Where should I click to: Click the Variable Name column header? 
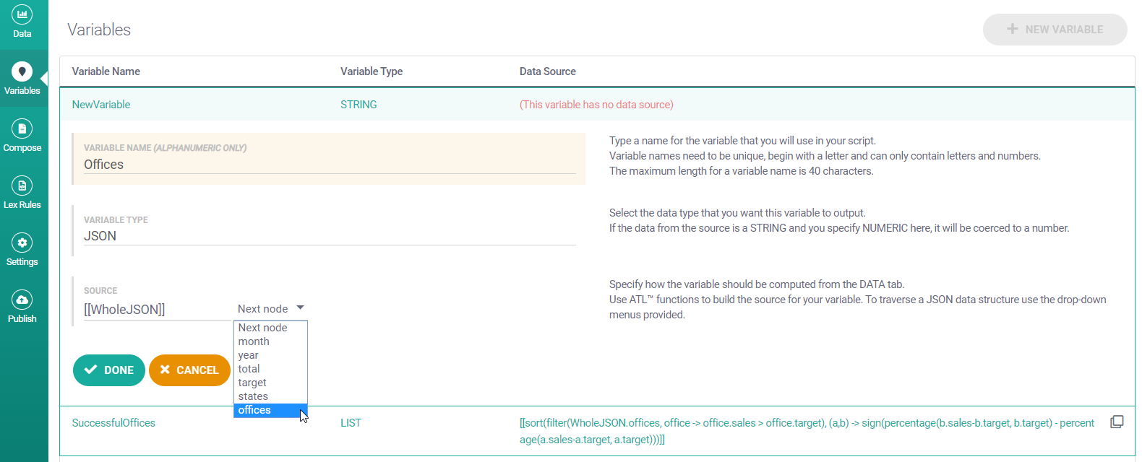[x=106, y=71]
